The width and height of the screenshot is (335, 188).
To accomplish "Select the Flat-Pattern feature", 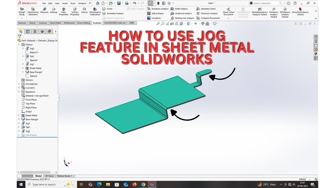I will coord(31,135).
